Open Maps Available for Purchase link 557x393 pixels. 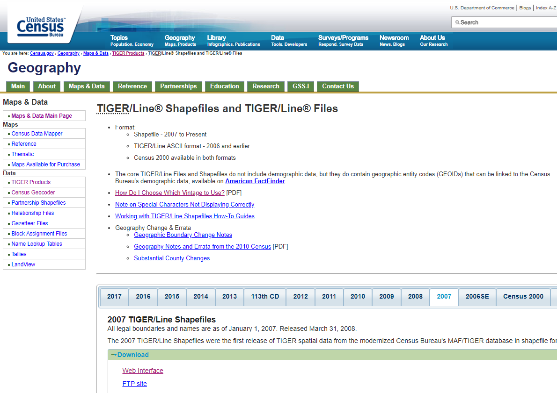(46, 164)
